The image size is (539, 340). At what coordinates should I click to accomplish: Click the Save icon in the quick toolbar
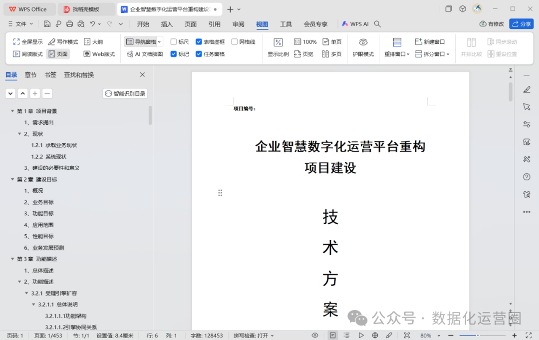47,24
